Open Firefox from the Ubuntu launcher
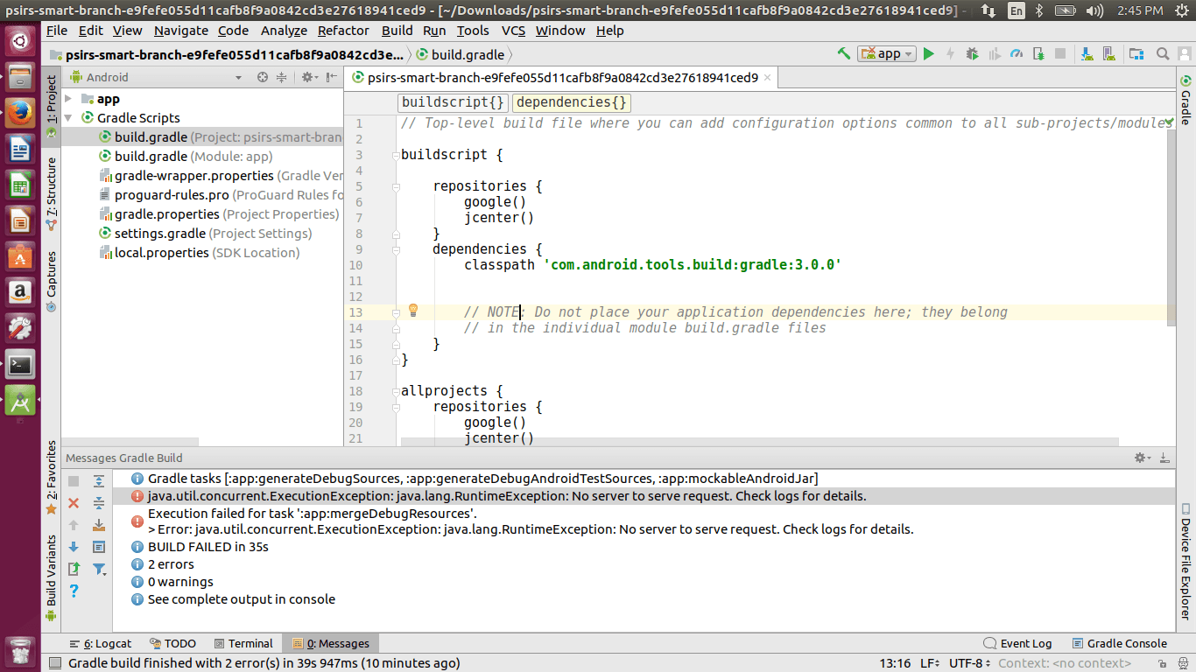This screenshot has height=672, width=1196. click(20, 114)
